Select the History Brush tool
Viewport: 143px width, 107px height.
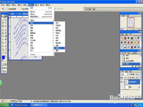[x=6, y=33]
